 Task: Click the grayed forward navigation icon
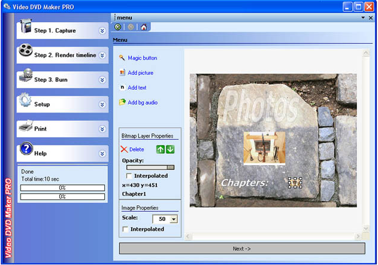131,27
